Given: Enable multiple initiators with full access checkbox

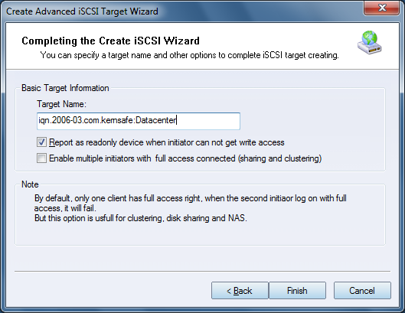Looking at the screenshot, I should pyautogui.click(x=41, y=158).
